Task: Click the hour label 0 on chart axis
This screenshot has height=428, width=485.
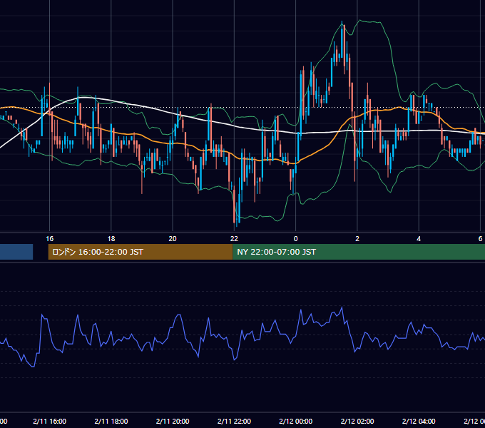Action: [x=296, y=239]
